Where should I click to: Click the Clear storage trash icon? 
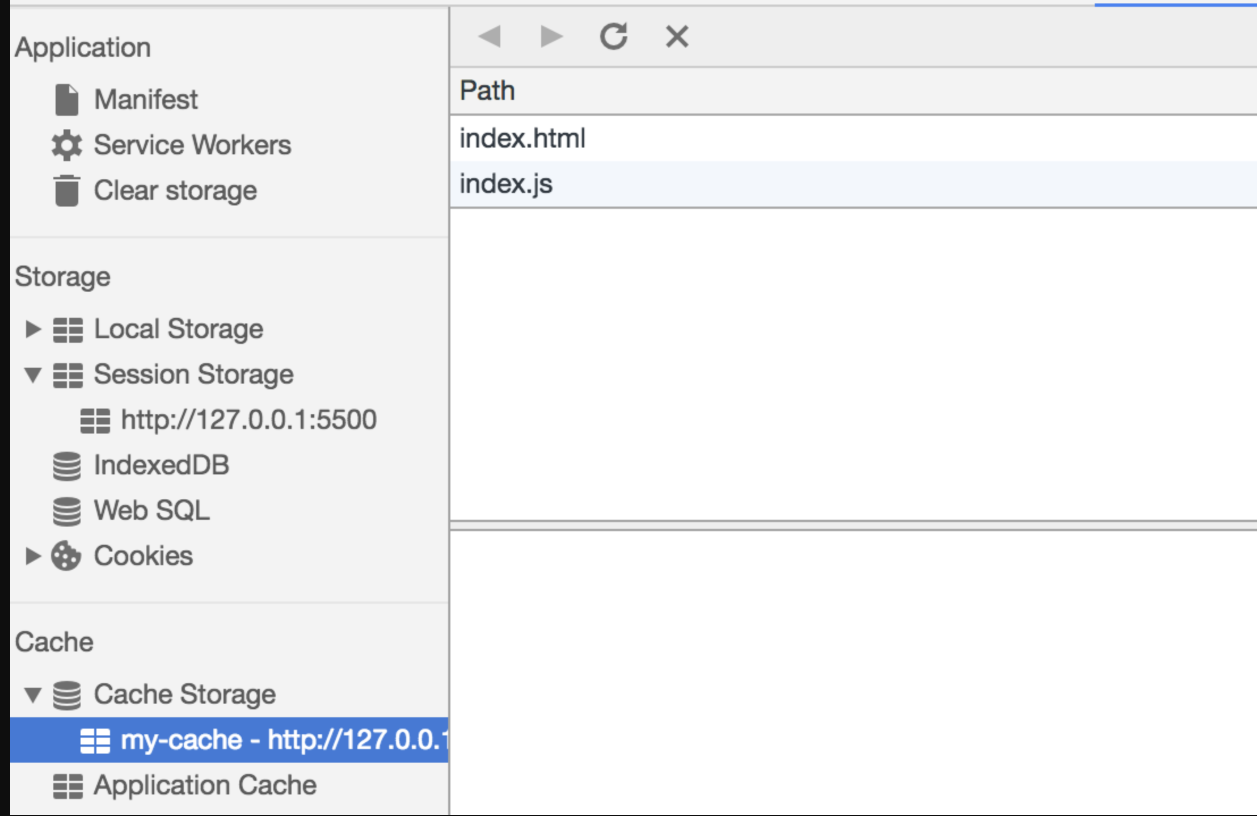(x=67, y=191)
